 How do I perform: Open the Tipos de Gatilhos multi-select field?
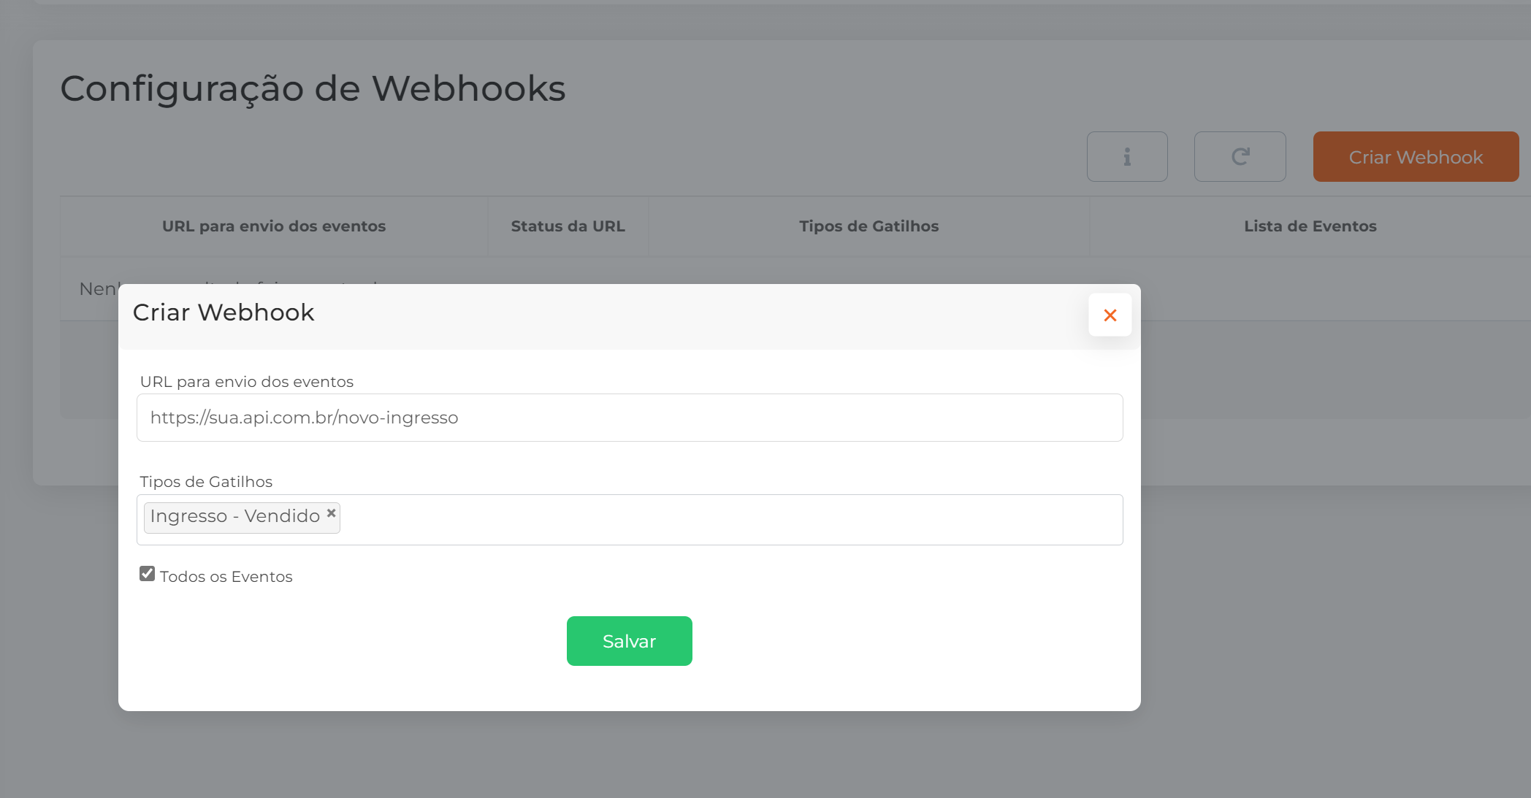[x=730, y=520]
